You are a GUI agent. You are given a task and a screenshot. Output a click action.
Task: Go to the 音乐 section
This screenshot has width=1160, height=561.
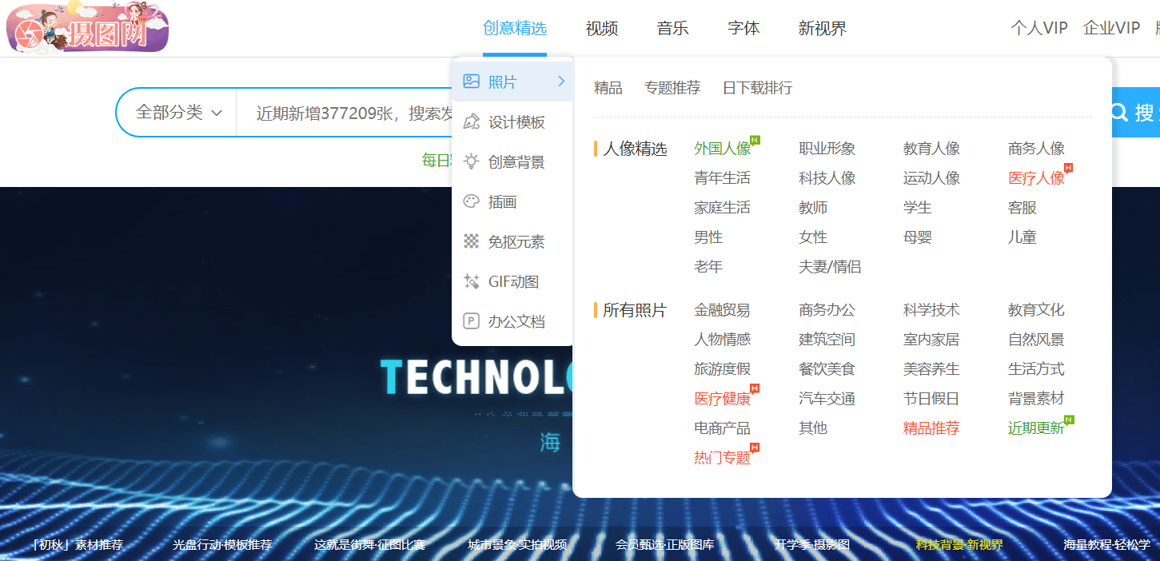(672, 28)
